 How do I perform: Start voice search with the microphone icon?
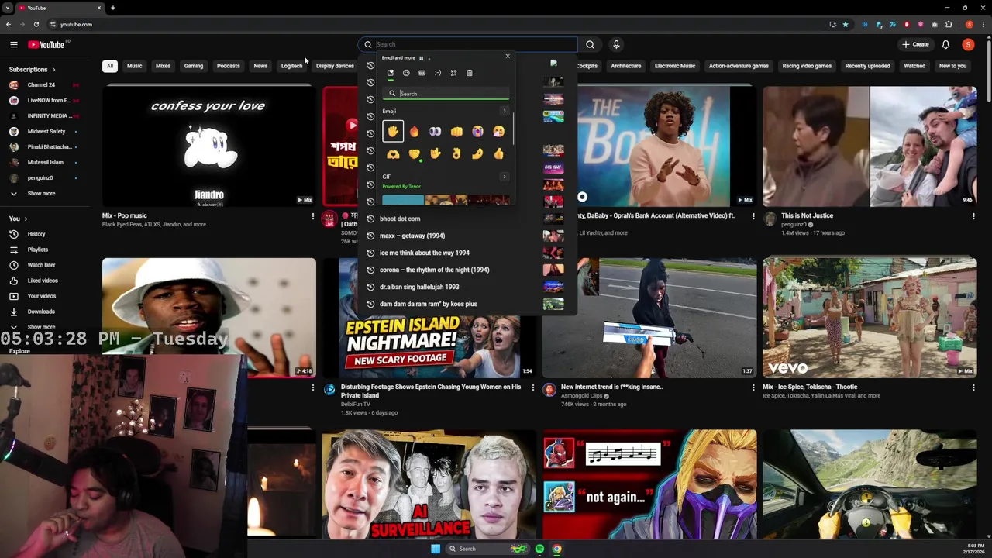(616, 44)
